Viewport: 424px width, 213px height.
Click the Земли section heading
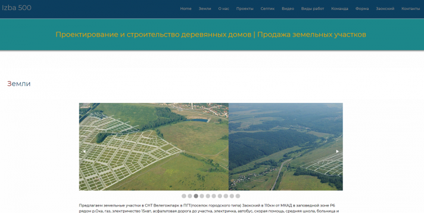click(19, 84)
